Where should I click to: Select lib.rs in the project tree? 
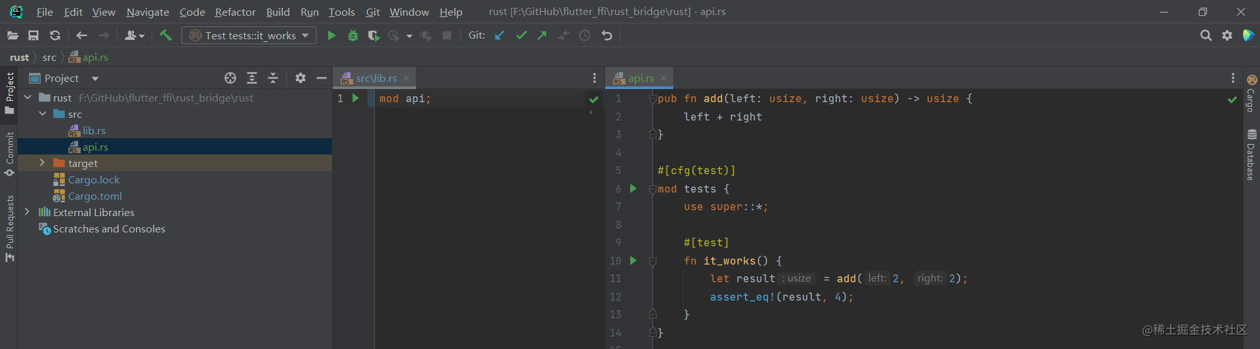pos(94,130)
